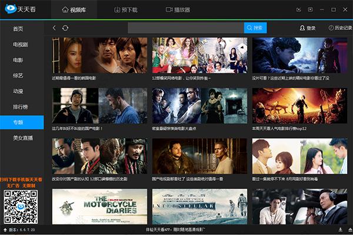Click the title-bar icon left of the dropdown menu
353x235 pixels.
299,9
